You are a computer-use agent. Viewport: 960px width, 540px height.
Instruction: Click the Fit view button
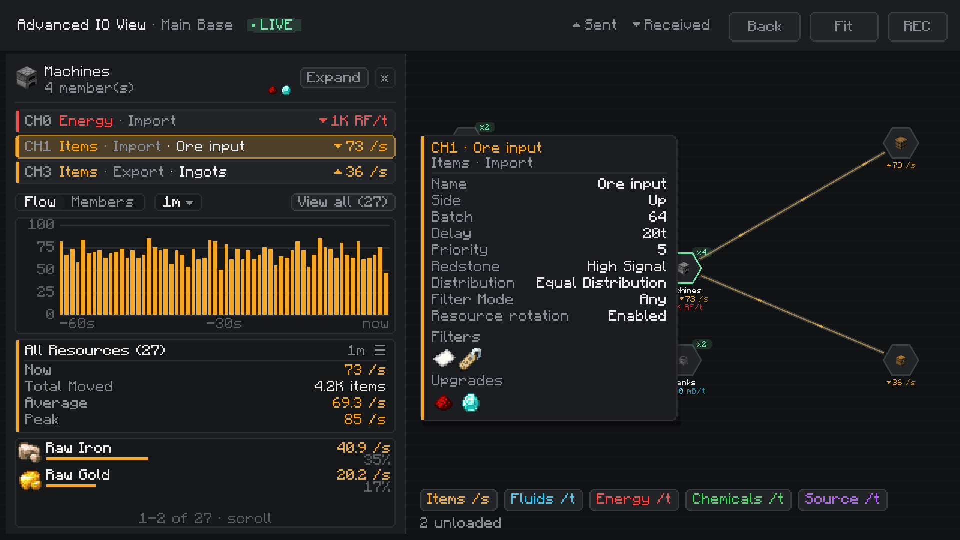(x=843, y=26)
